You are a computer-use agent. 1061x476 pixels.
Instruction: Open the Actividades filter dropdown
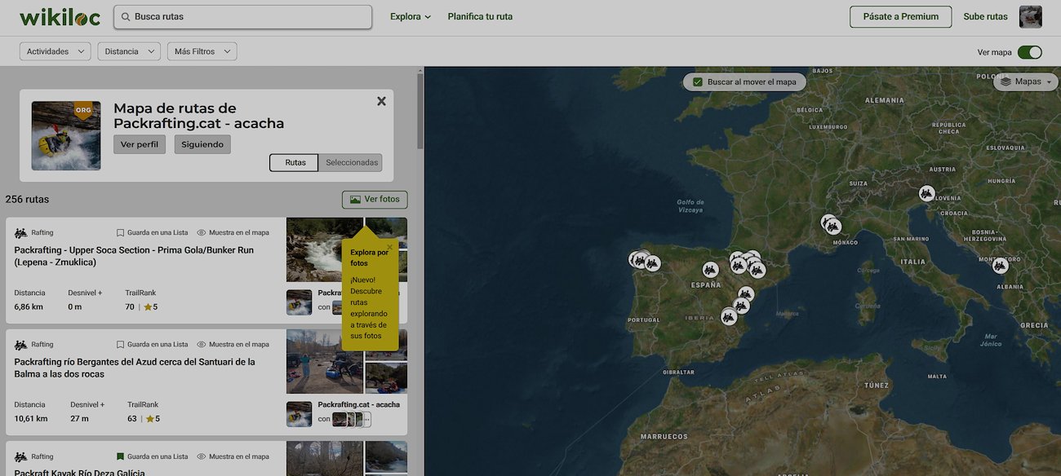[x=55, y=51]
